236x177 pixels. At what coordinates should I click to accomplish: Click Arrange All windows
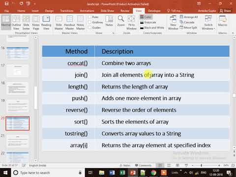189,17
